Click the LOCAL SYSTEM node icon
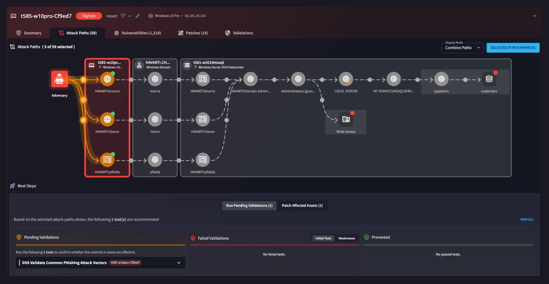This screenshot has height=284, width=549. [x=346, y=79]
